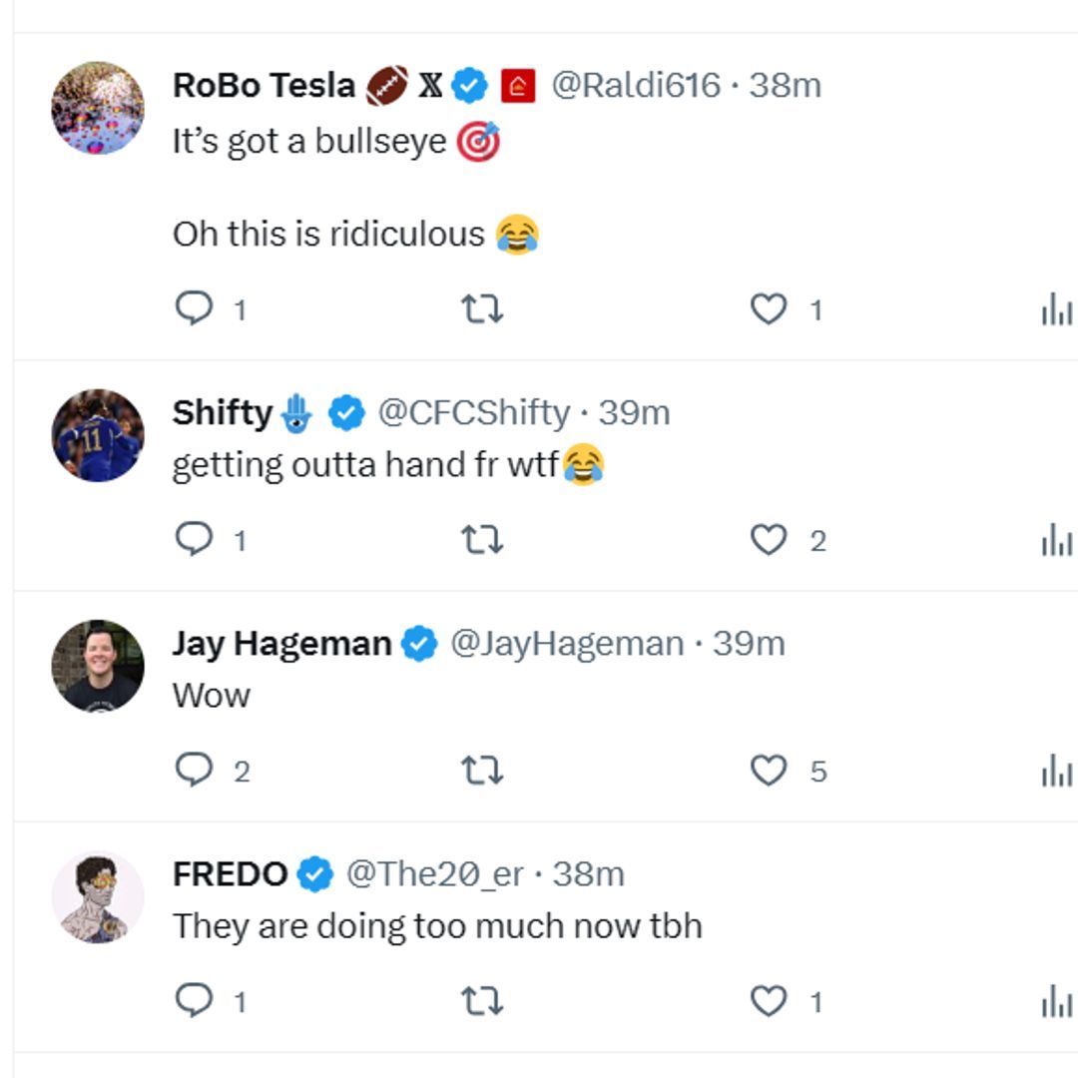
Task: Visit the @The20_er handle
Action: 434,874
